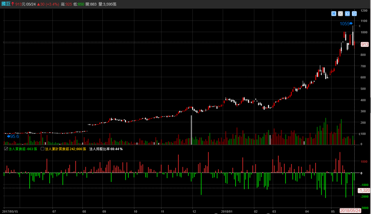Image resolution: width=371 pixels, height=214 pixels.
Task: Click the 2018/01 label on time axis
Action: point(227,211)
